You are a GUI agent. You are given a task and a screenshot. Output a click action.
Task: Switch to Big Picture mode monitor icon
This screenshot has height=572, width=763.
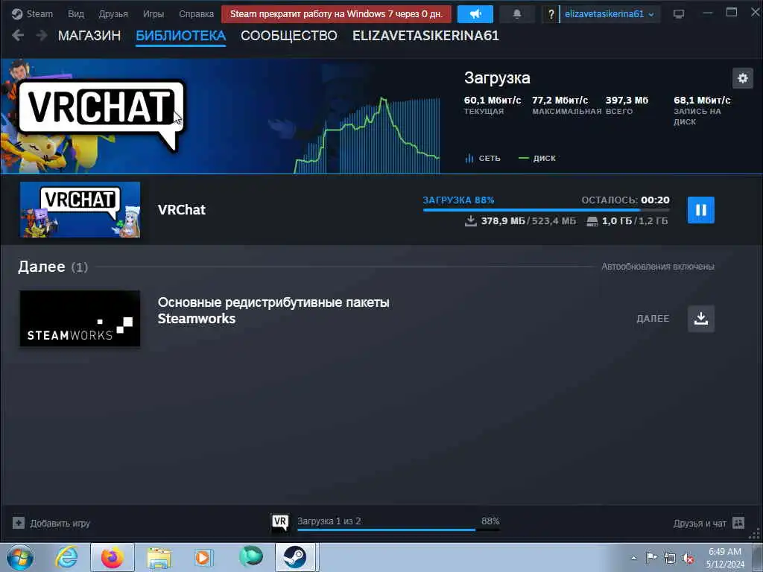point(678,13)
